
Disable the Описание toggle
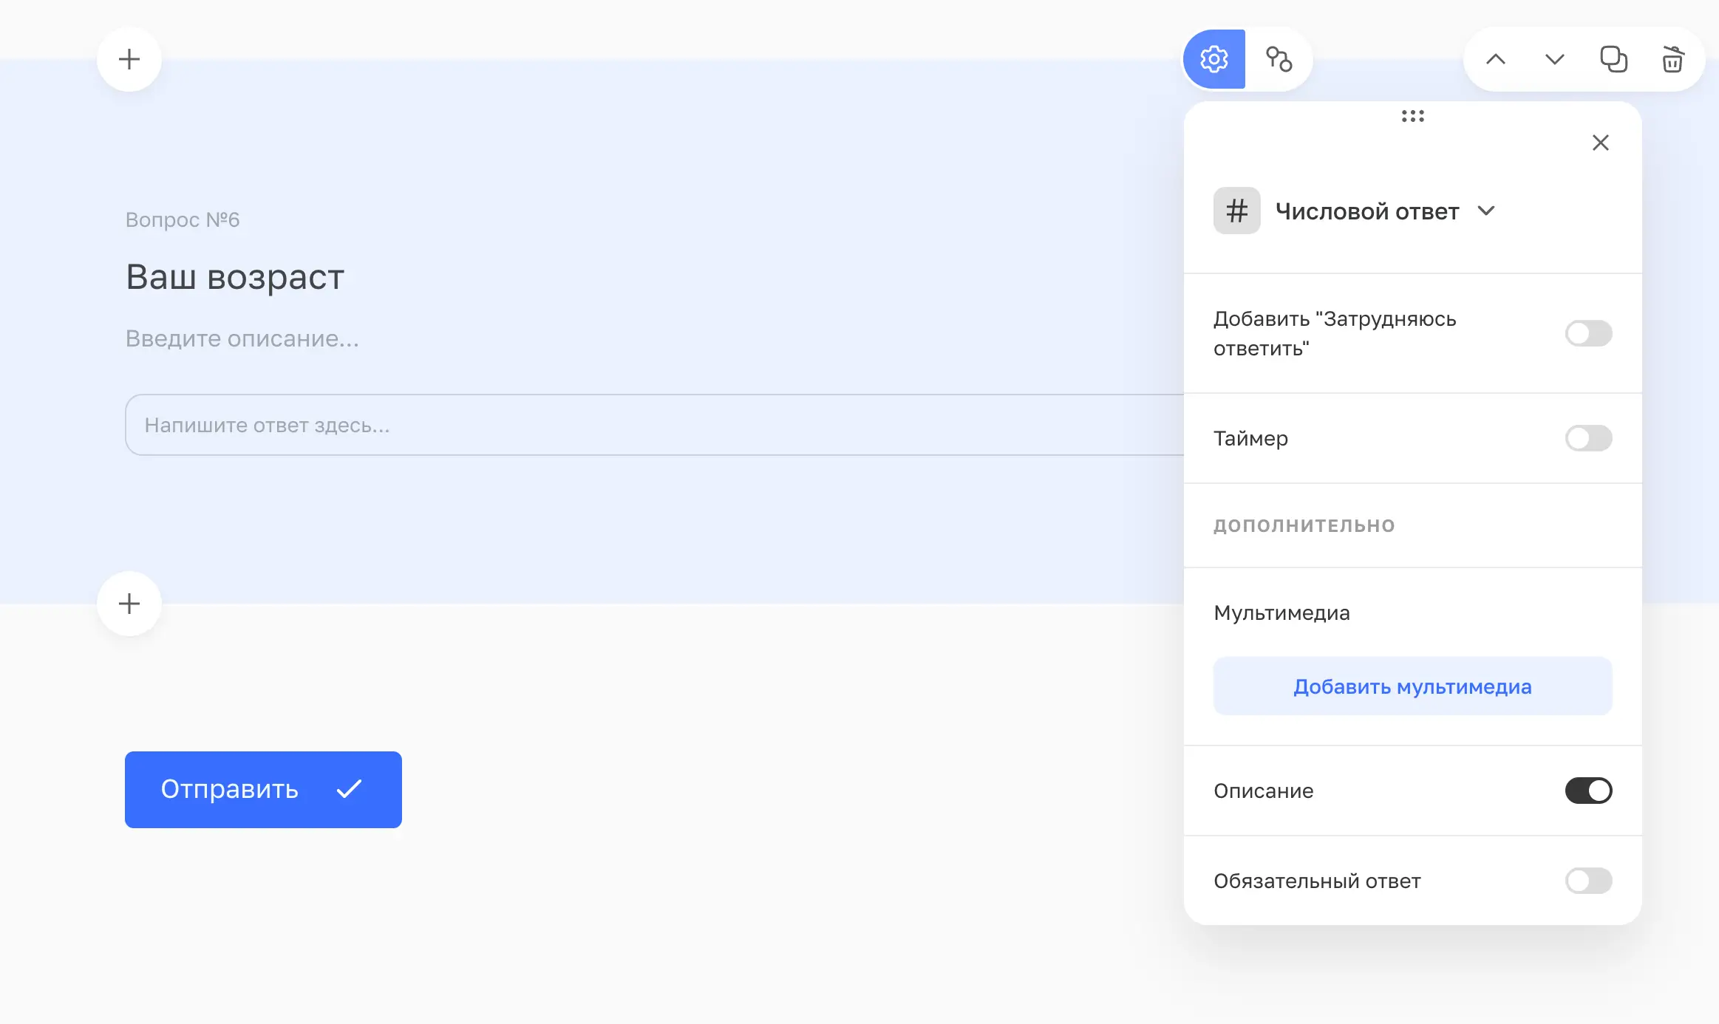pyautogui.click(x=1587, y=791)
